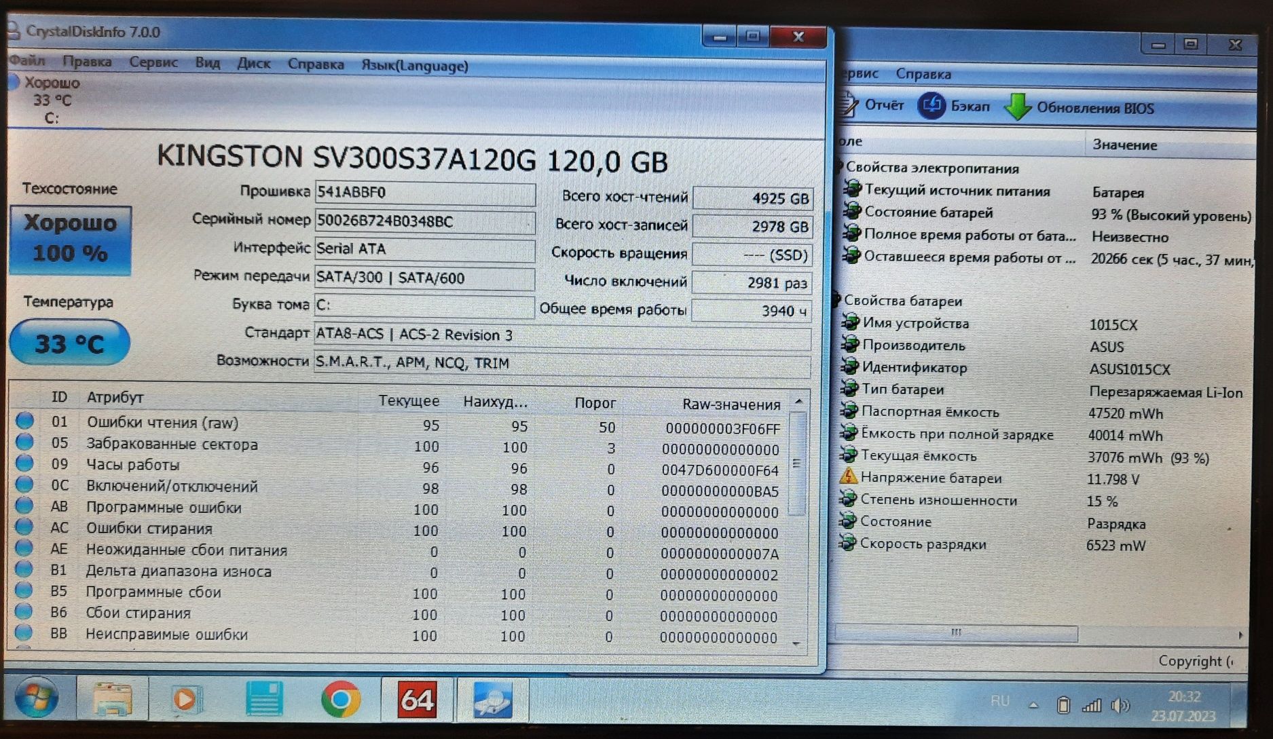Click the status dot for attribute AB
This screenshot has height=739, width=1273.
pyautogui.click(x=24, y=506)
